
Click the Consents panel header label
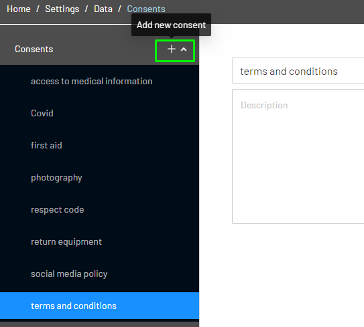pos(34,49)
